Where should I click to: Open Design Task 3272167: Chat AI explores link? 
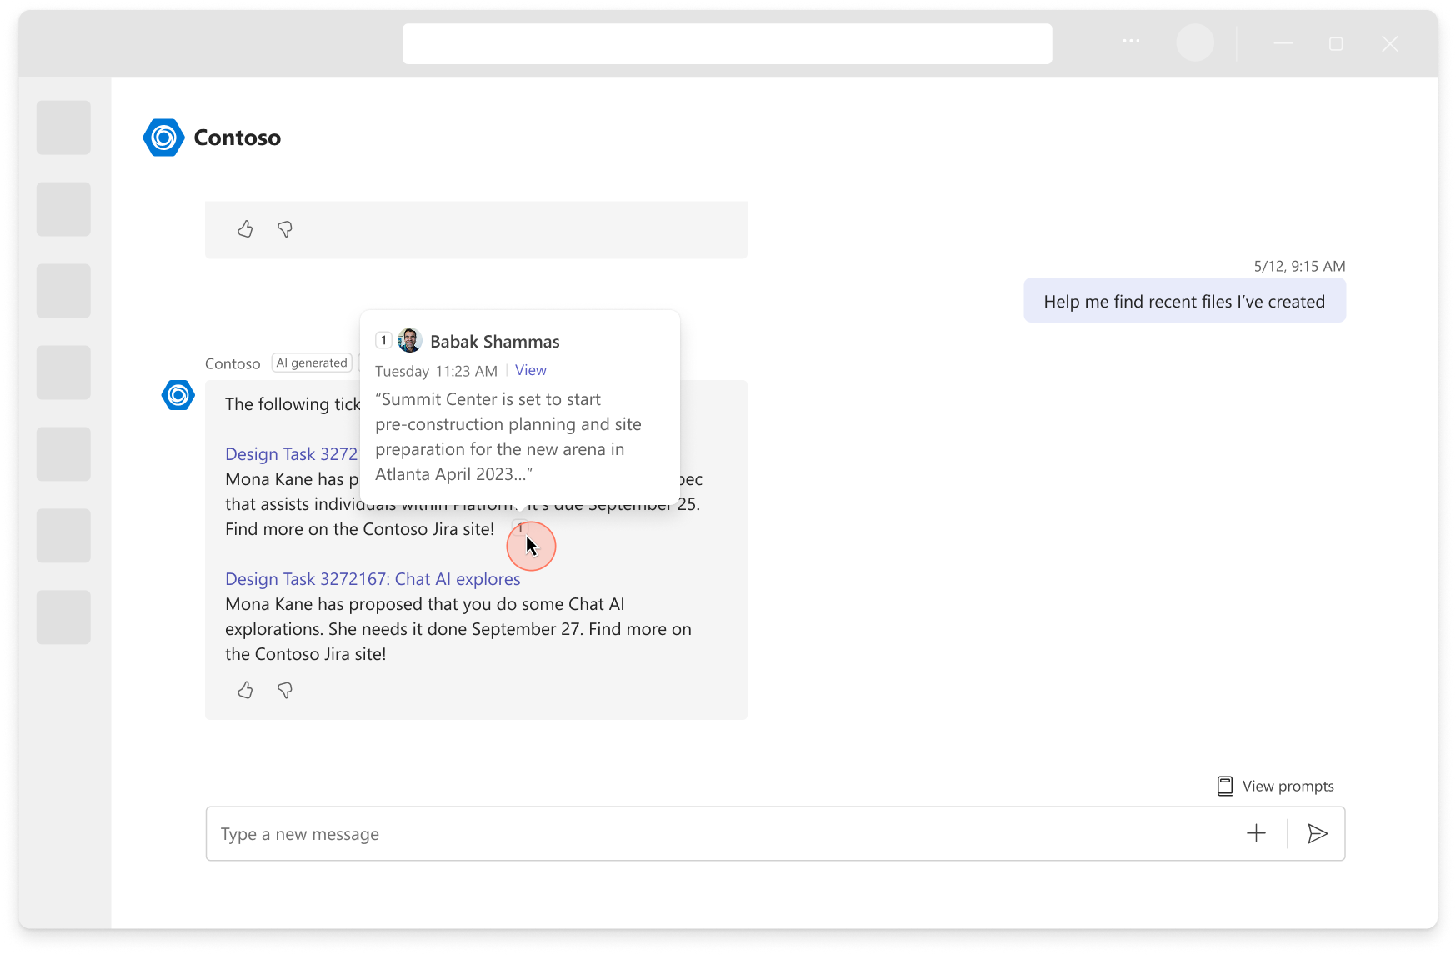coord(372,578)
